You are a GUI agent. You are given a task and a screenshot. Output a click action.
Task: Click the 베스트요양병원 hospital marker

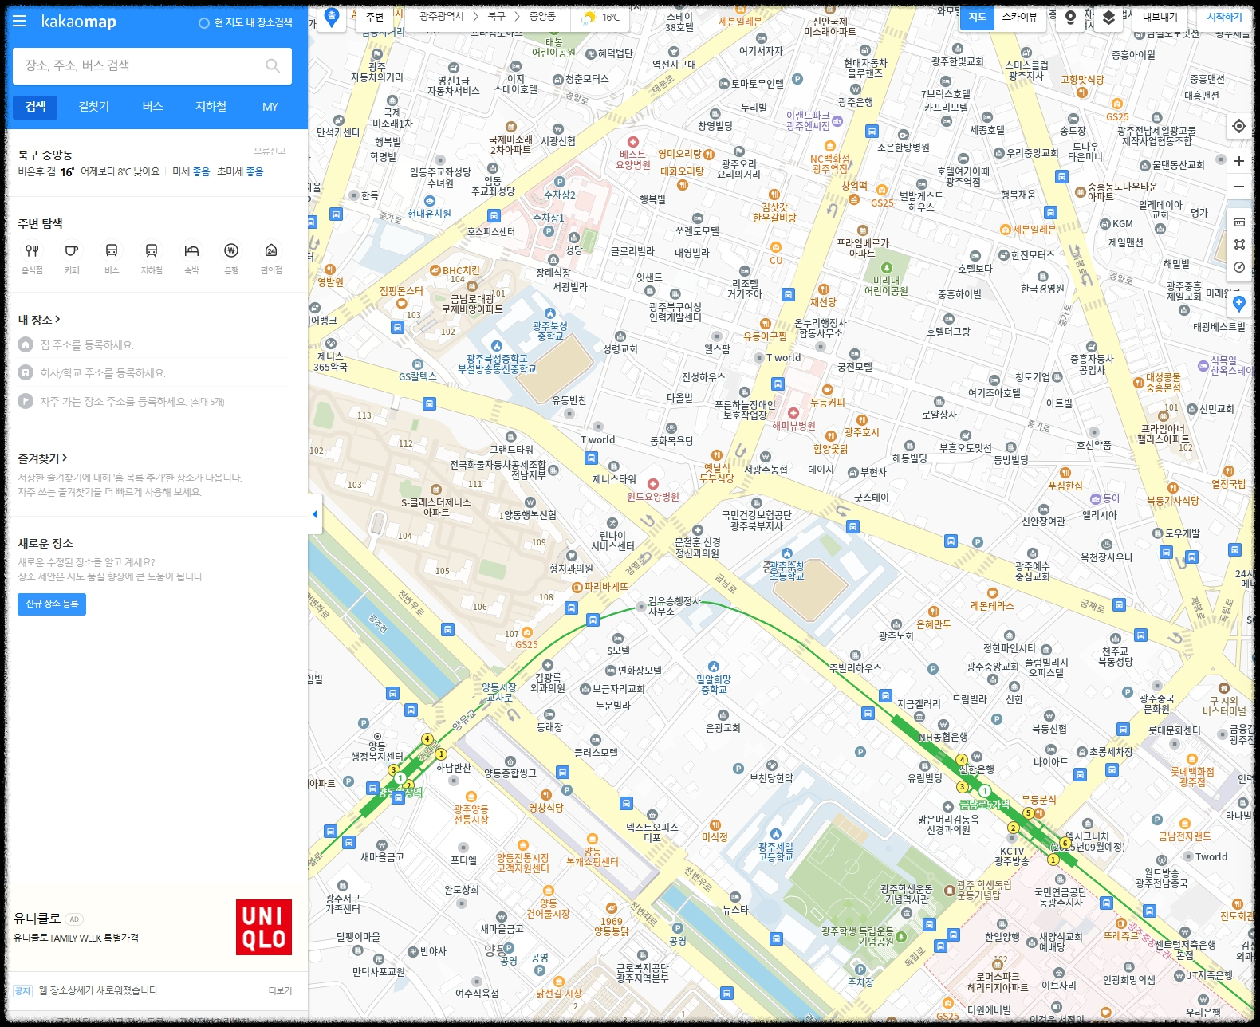click(632, 142)
